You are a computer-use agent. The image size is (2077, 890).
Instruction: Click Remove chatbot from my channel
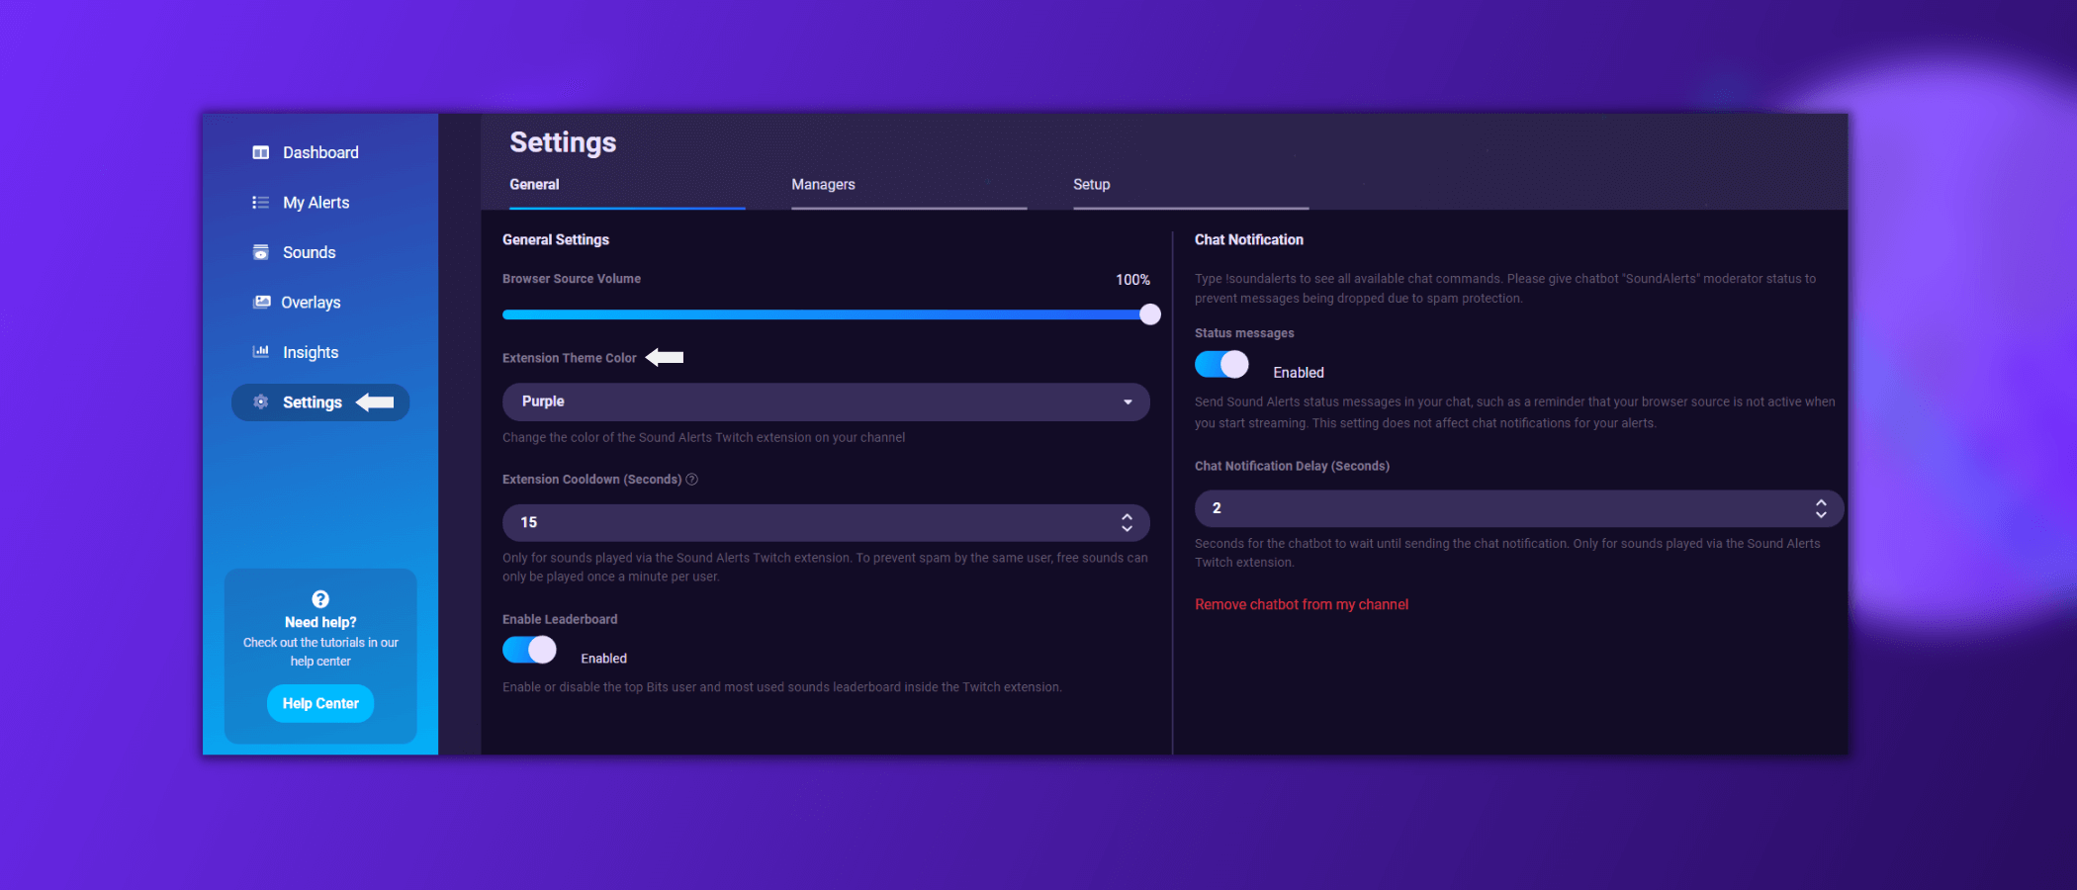pyautogui.click(x=1302, y=604)
